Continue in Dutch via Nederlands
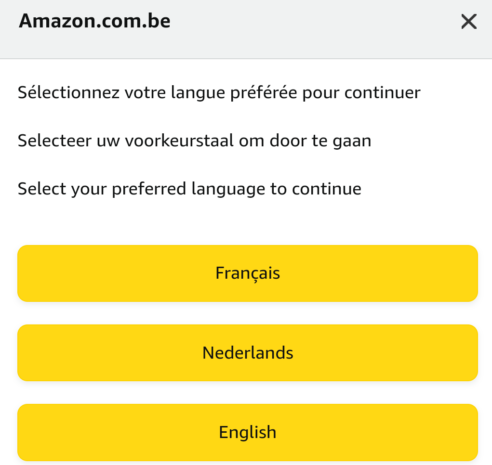 click(247, 353)
